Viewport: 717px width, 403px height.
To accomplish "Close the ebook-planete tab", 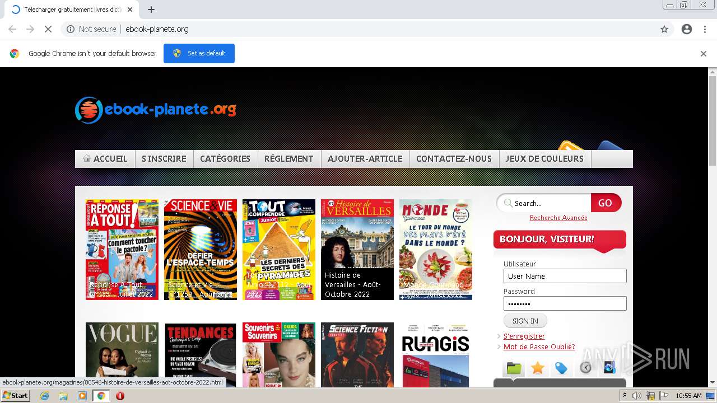I will coord(130,10).
